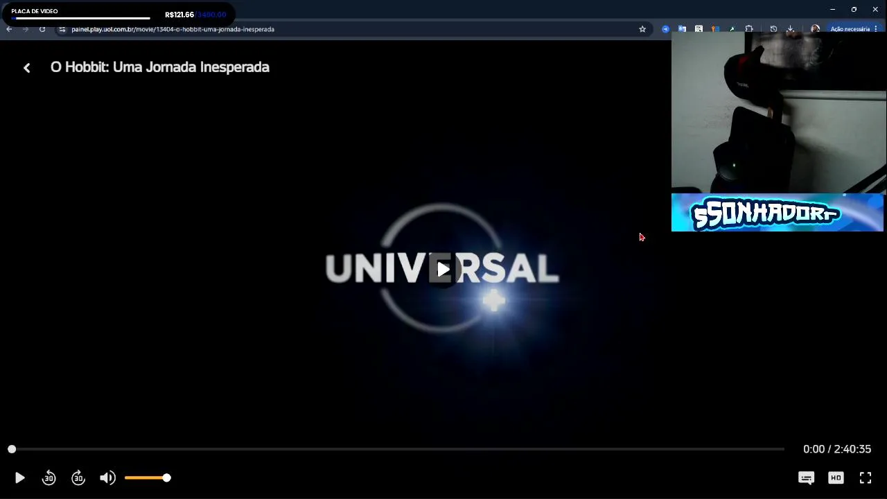Screen dimensions: 887x499
Task: Open the subtitles and captions menu
Action: pyautogui.click(x=806, y=478)
